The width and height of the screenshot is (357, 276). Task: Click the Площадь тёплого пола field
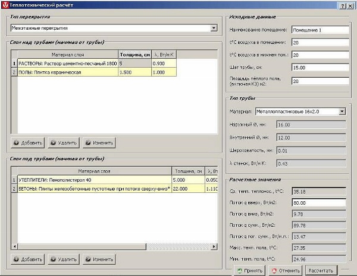tap(318, 81)
